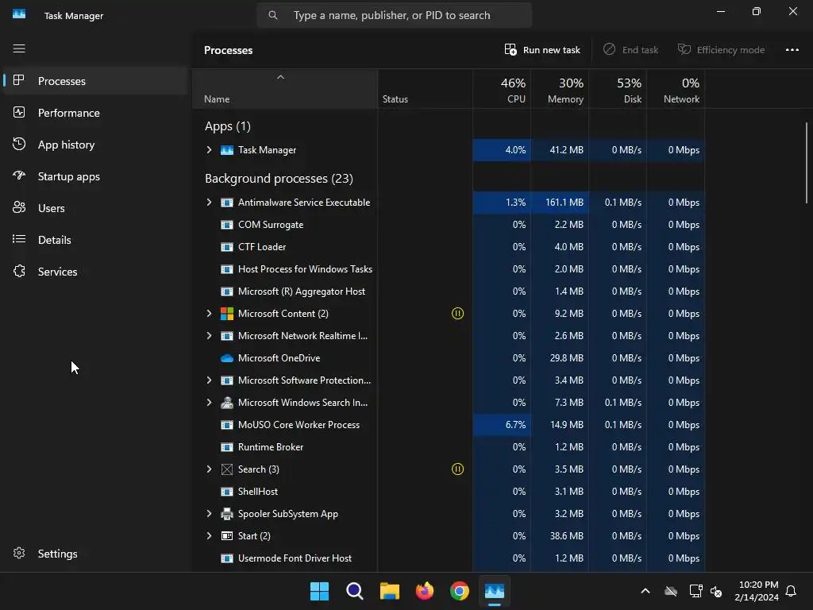The width and height of the screenshot is (813, 610).
Task: Show hidden system tray icons
Action: click(x=645, y=591)
